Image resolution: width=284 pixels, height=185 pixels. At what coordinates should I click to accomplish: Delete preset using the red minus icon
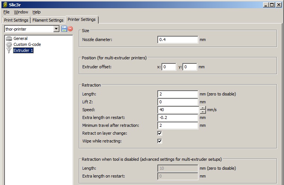(70, 29)
